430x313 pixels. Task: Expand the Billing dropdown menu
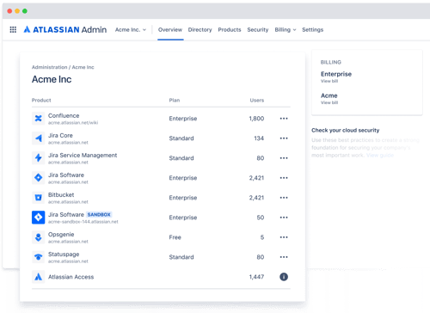pyautogui.click(x=286, y=29)
